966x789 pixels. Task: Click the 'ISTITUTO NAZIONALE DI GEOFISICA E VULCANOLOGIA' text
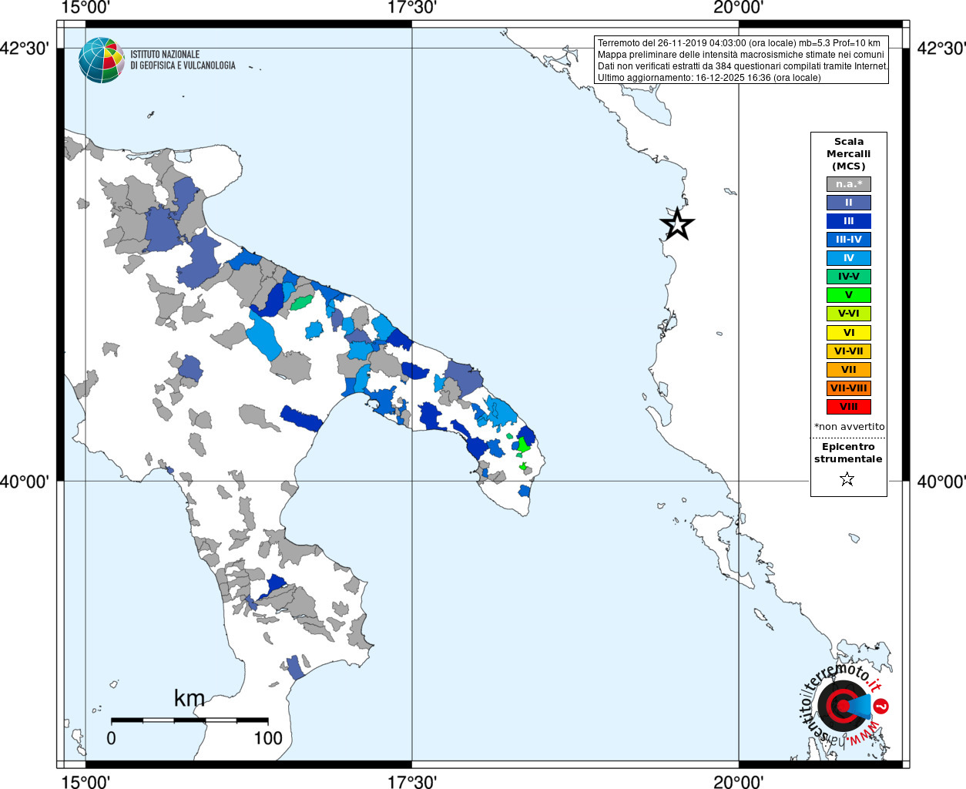click(183, 60)
